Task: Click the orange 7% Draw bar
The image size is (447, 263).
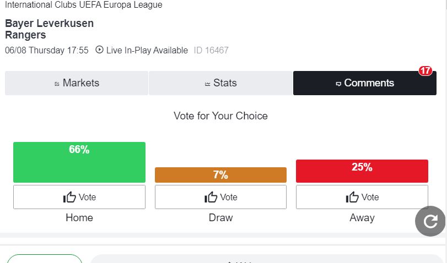Action: 220,175
